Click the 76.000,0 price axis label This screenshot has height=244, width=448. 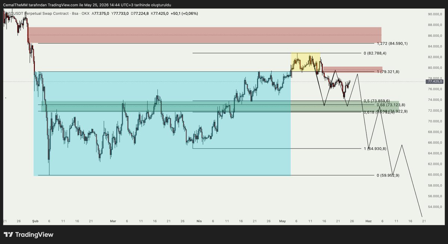tap(435, 89)
